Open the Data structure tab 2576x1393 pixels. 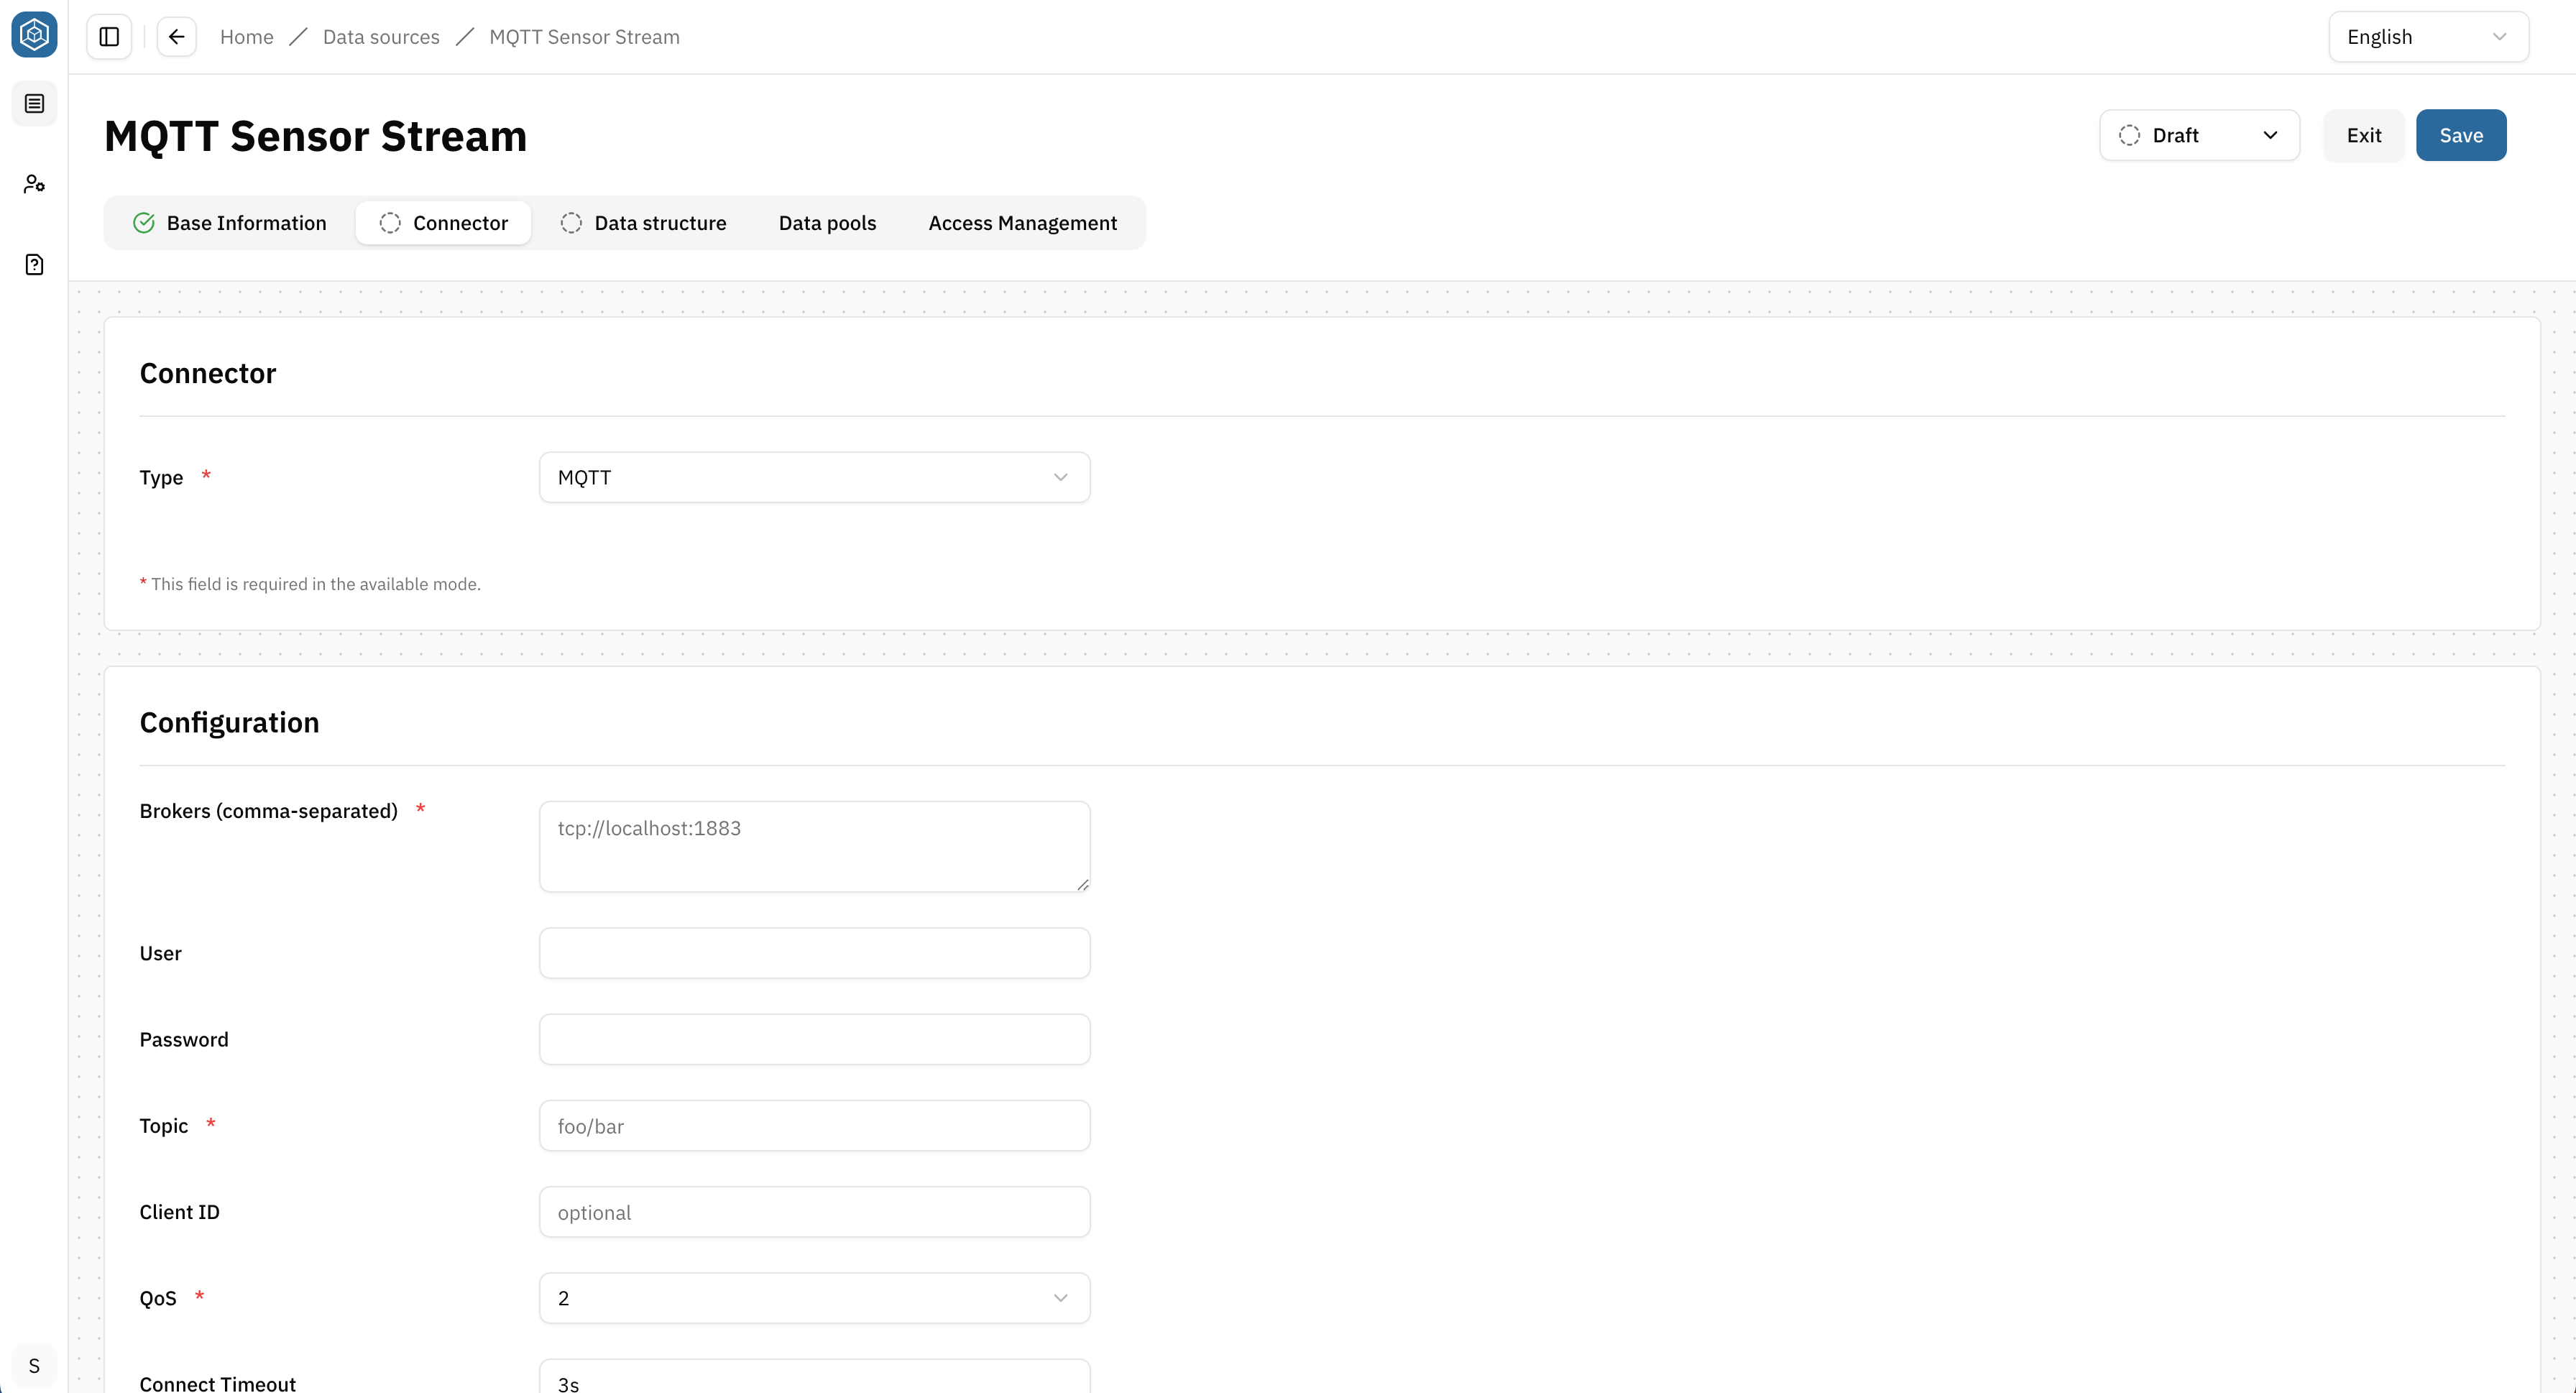click(643, 223)
